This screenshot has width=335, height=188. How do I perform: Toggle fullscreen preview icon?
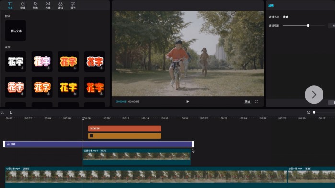(x=257, y=102)
